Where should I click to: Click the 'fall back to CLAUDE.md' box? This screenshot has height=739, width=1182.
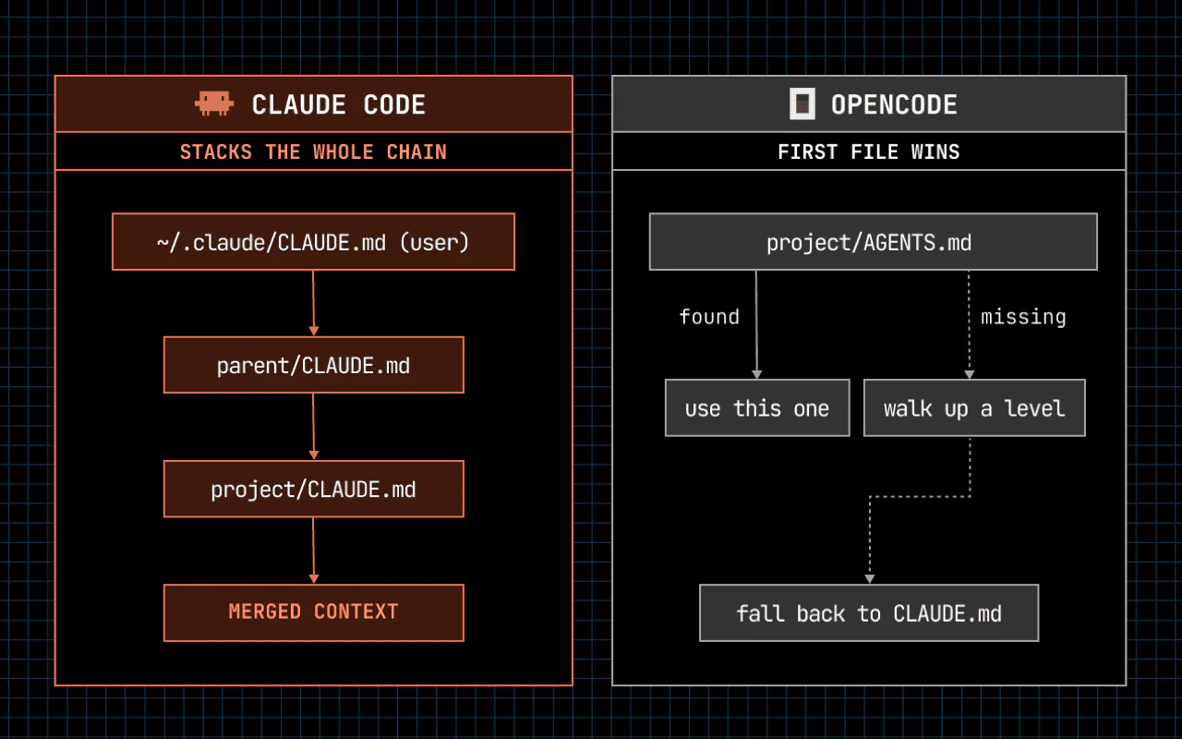point(869,612)
